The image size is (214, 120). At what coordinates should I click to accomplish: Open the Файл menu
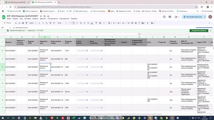(9, 19)
